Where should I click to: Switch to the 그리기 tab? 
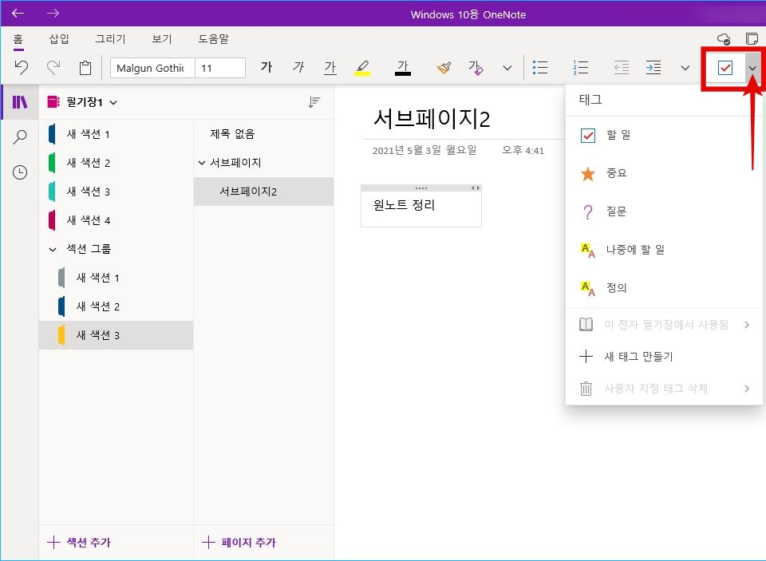110,38
